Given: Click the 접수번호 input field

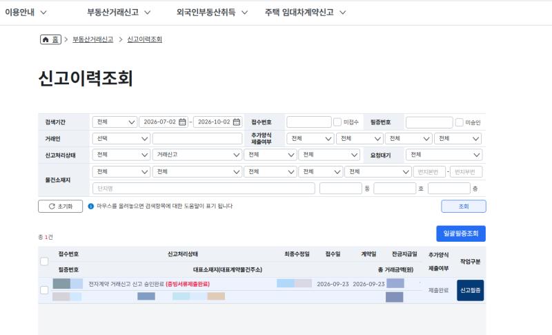Looking at the screenshot, I should (x=308, y=122).
